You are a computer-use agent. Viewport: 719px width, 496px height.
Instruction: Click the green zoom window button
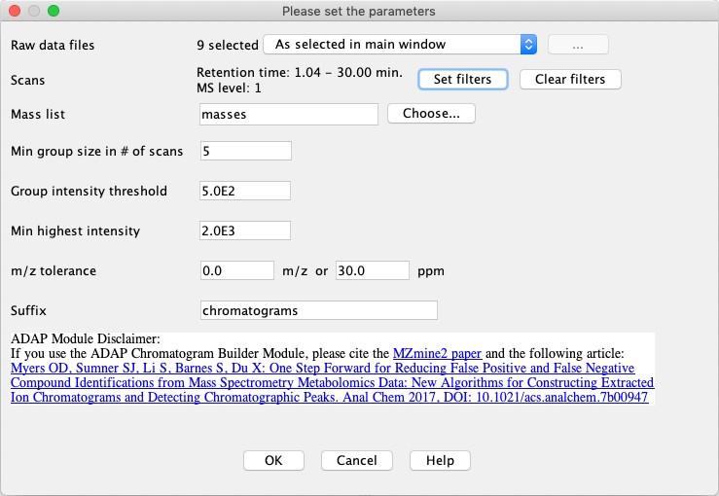point(53,11)
